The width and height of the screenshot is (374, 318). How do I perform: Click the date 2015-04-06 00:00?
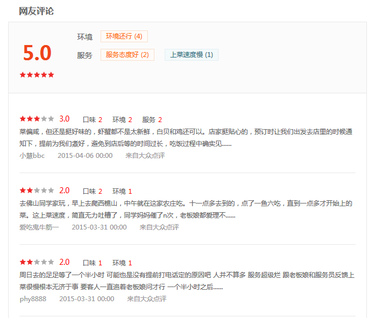(x=85, y=155)
